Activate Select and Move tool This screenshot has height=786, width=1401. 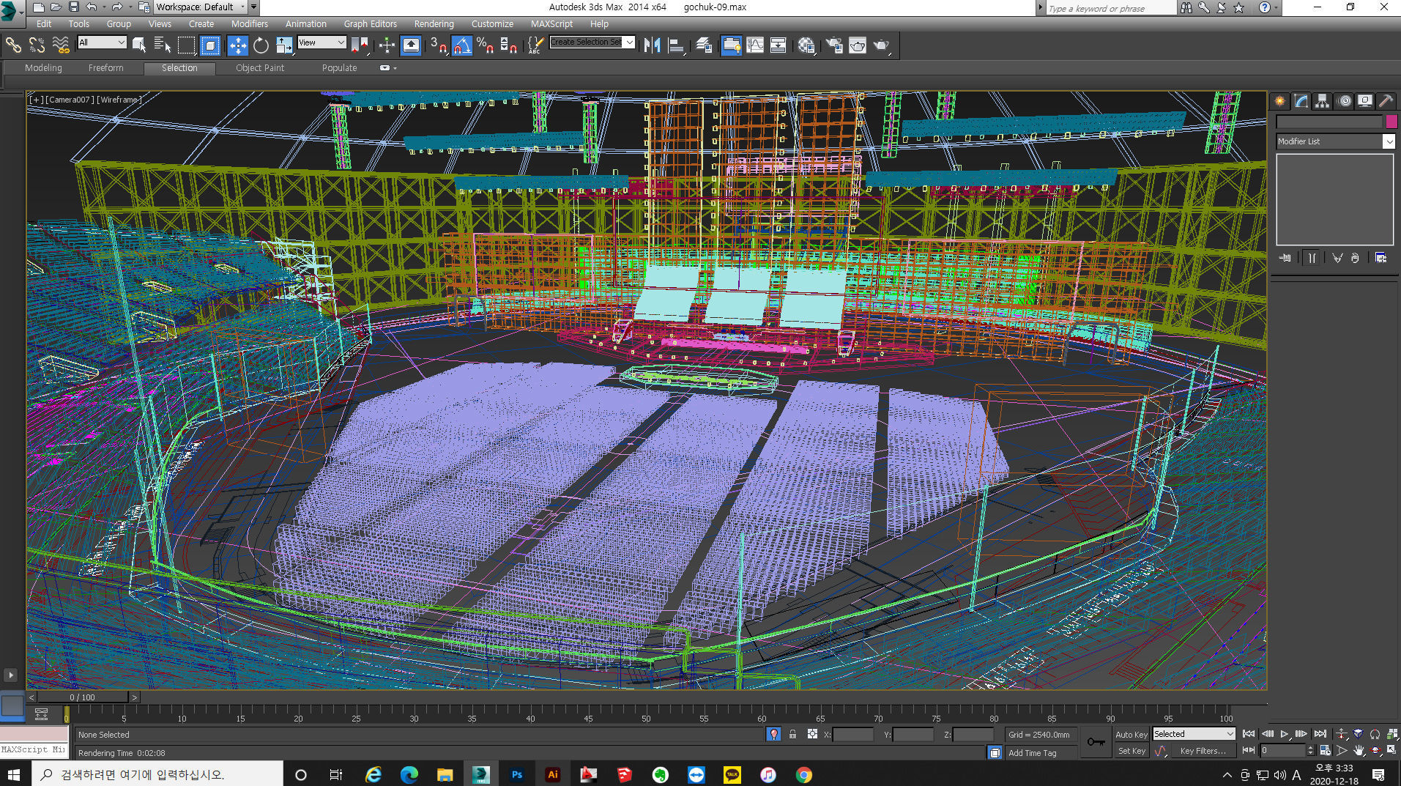coord(238,45)
